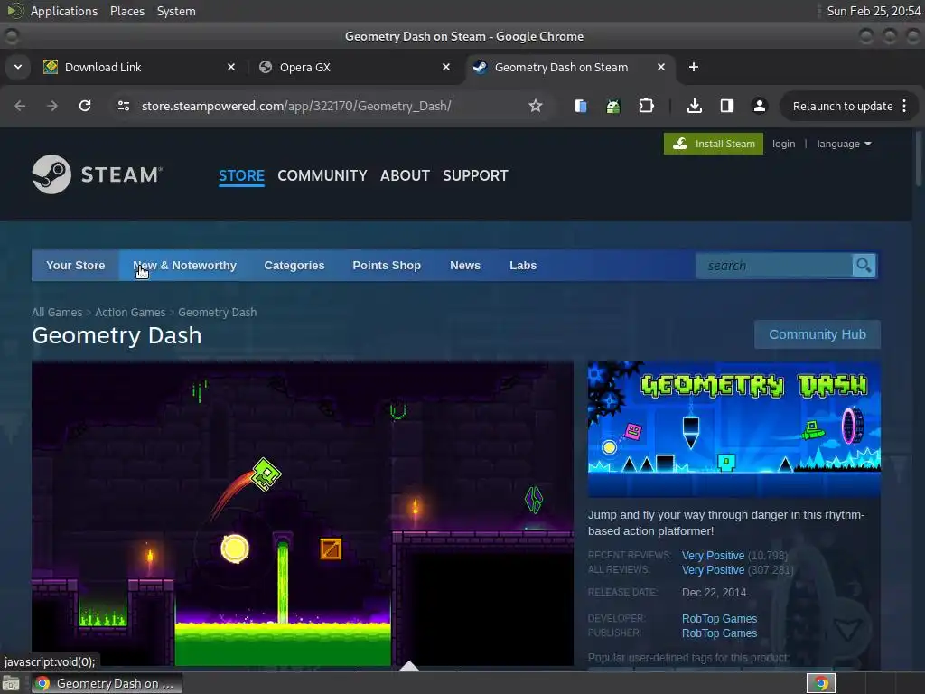Click the store search field
The width and height of the screenshot is (925, 694).
[x=774, y=266]
